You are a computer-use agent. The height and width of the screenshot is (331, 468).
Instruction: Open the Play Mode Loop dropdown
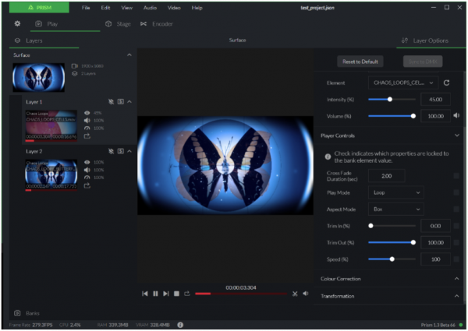point(396,192)
